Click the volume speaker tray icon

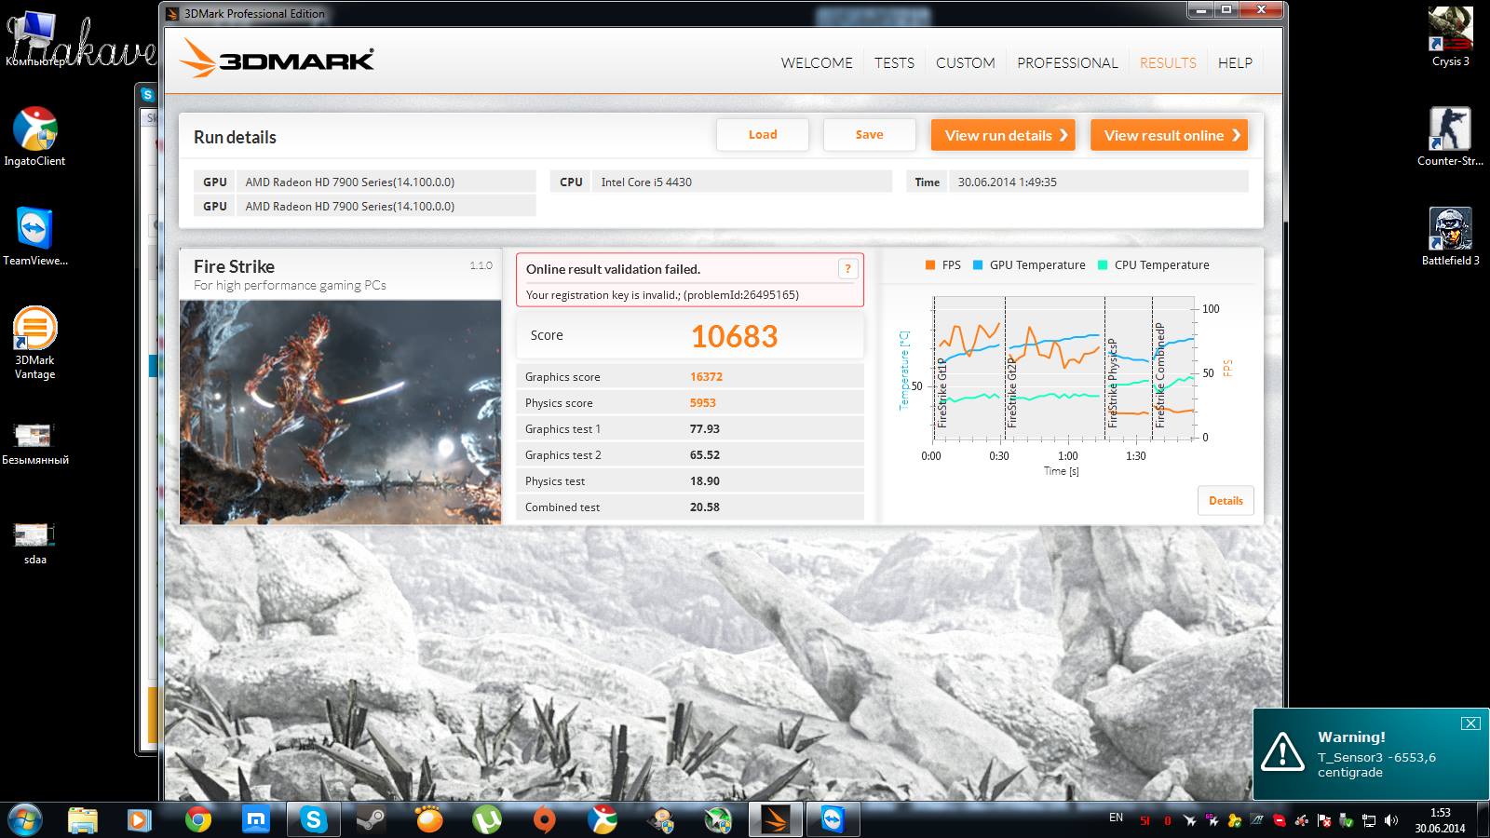point(1390,821)
